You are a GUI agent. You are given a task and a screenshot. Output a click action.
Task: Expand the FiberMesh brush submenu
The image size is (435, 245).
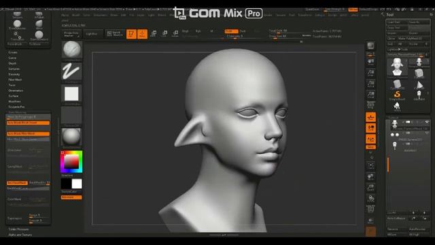click(15, 80)
